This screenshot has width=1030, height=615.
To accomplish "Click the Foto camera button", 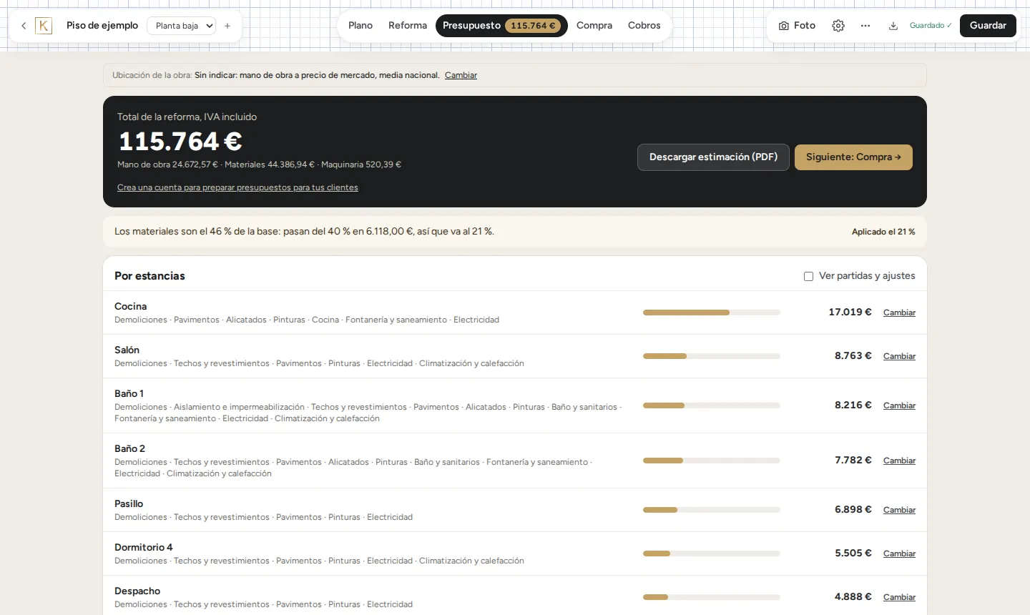I will click(797, 26).
